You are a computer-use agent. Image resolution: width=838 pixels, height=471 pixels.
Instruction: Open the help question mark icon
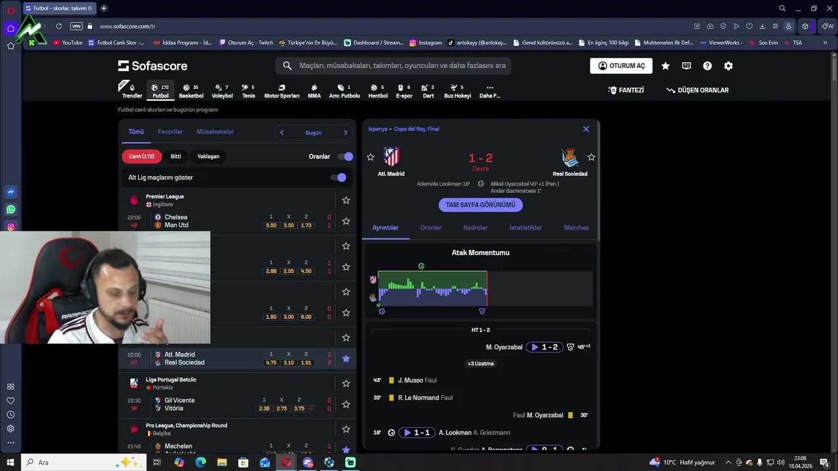[707, 66]
